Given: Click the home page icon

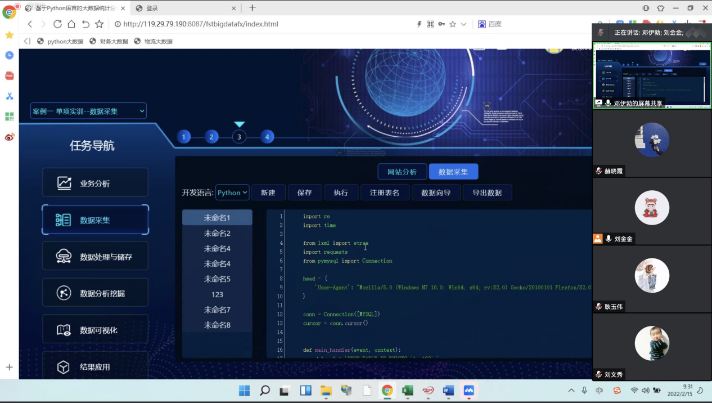Looking at the screenshot, I should (71, 24).
